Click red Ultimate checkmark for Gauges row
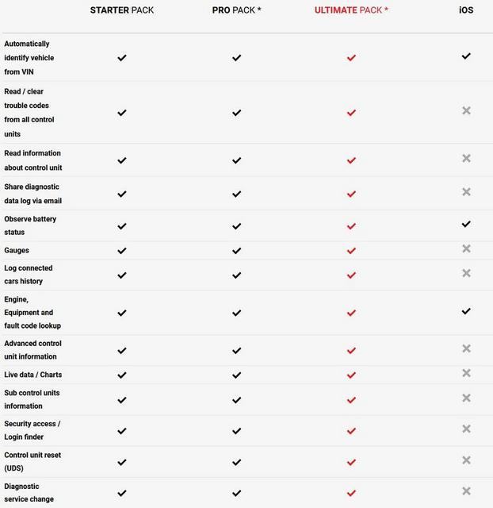 (x=351, y=251)
